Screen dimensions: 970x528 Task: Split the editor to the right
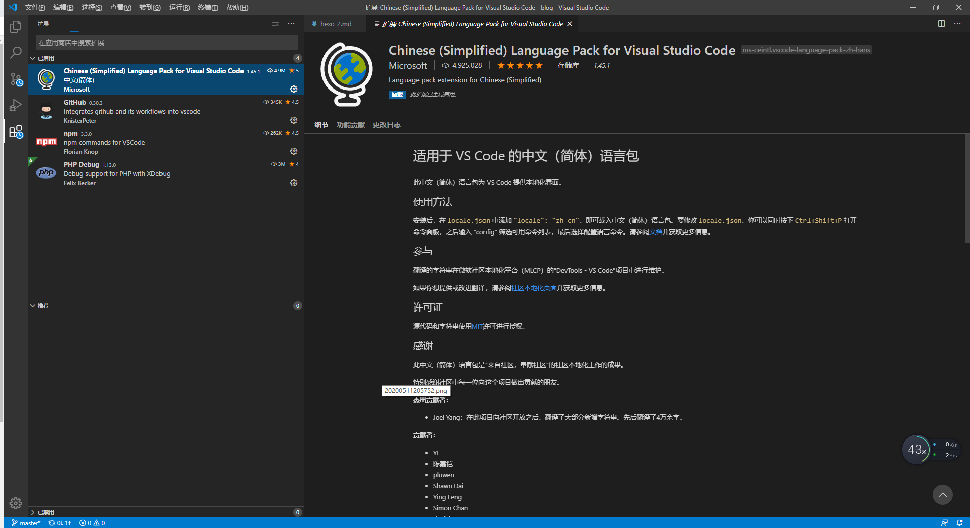point(941,24)
